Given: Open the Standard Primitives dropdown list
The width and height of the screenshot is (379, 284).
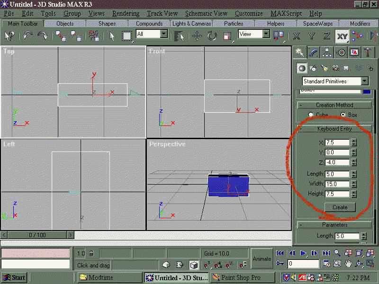Looking at the screenshot, I should click(365, 81).
